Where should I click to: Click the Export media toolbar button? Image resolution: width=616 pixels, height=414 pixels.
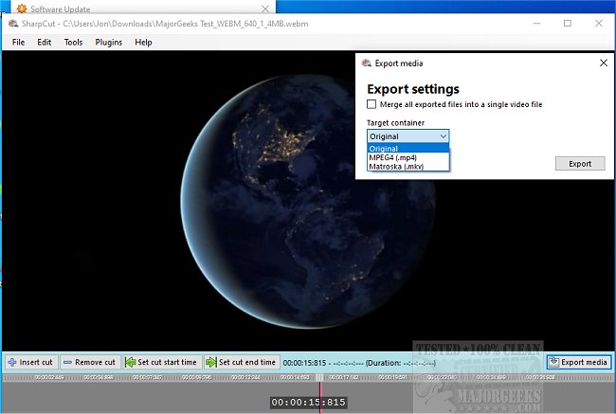[578, 362]
